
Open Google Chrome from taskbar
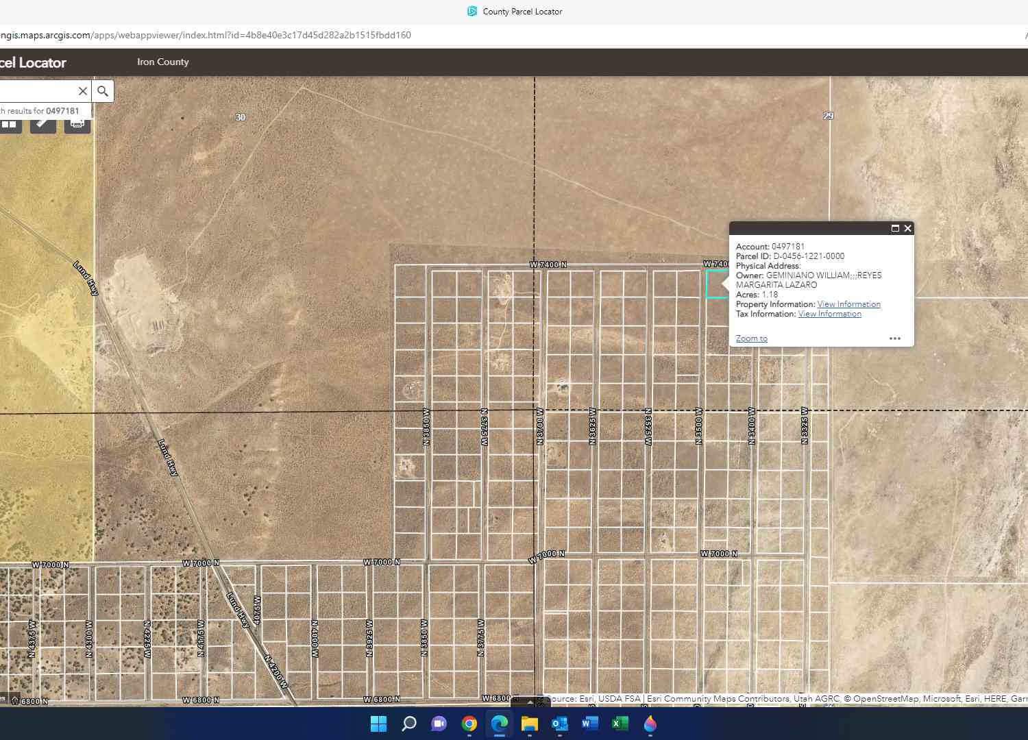469,724
